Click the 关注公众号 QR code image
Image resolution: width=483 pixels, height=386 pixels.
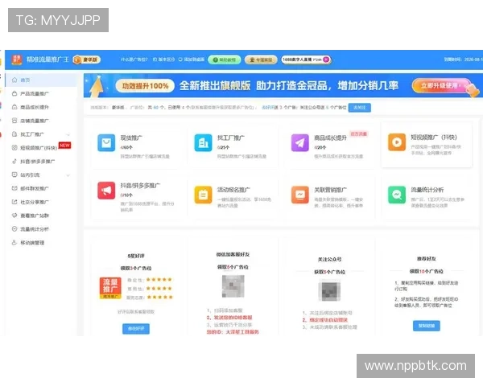329,291
